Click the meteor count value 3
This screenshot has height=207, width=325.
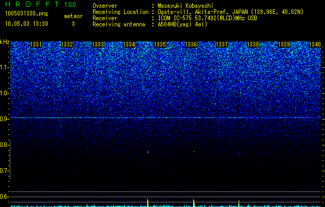coord(73,24)
